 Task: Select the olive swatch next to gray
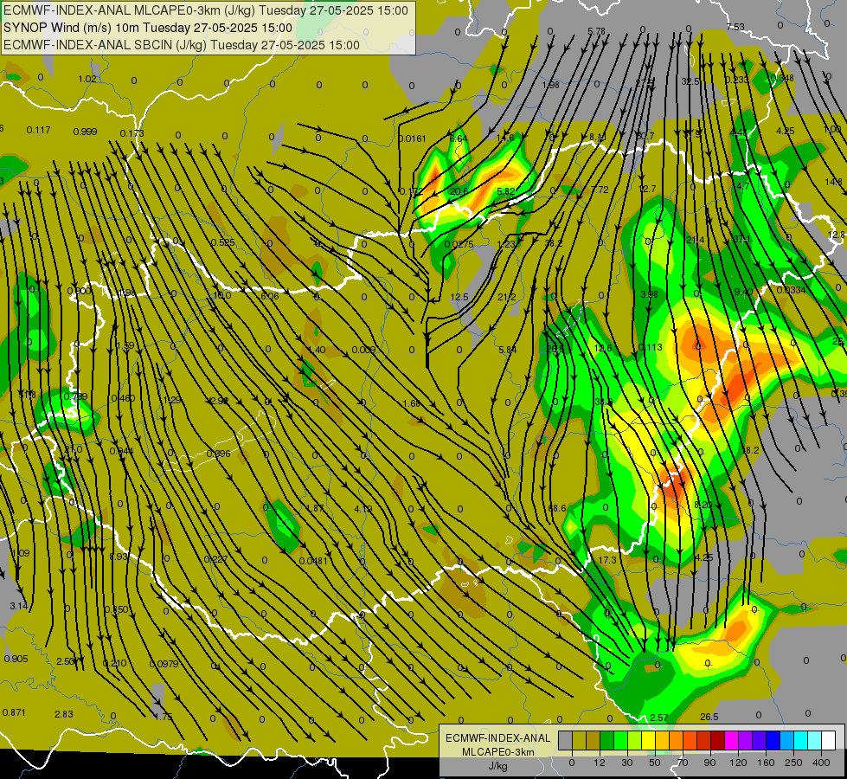[x=579, y=741]
